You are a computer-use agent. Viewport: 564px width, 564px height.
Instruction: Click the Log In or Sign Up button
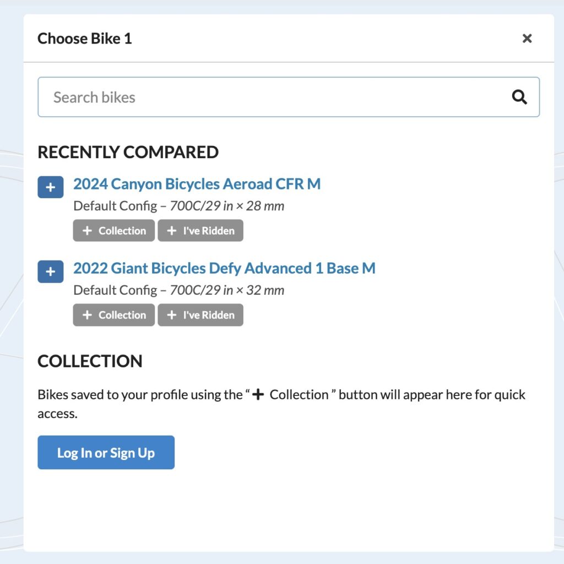(x=106, y=453)
